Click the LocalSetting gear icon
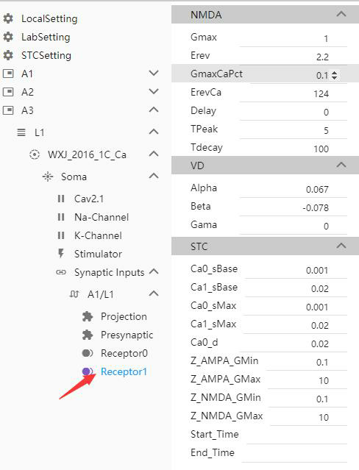359x470 pixels. 8,18
